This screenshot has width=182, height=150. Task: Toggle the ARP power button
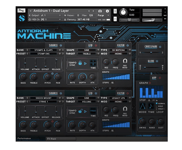(160, 78)
